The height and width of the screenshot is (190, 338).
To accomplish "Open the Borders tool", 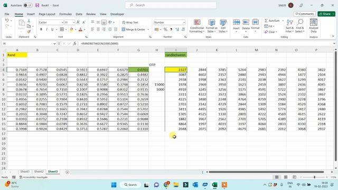I will tap(62, 30).
